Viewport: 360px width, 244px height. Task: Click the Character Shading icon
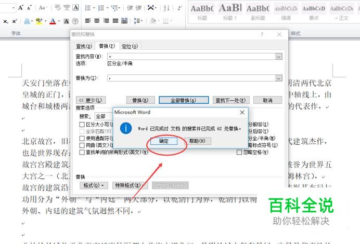(67, 21)
